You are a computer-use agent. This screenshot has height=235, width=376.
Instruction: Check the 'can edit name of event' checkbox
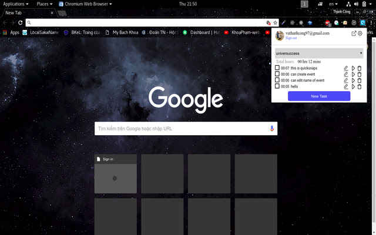[277, 80]
